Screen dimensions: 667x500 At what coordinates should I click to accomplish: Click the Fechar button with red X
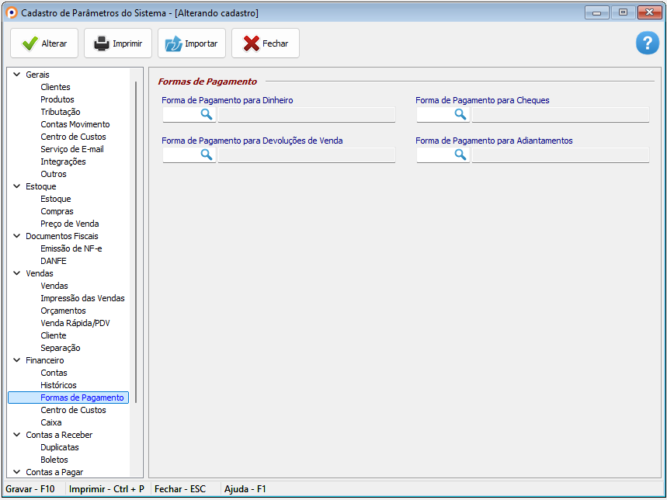coord(266,43)
